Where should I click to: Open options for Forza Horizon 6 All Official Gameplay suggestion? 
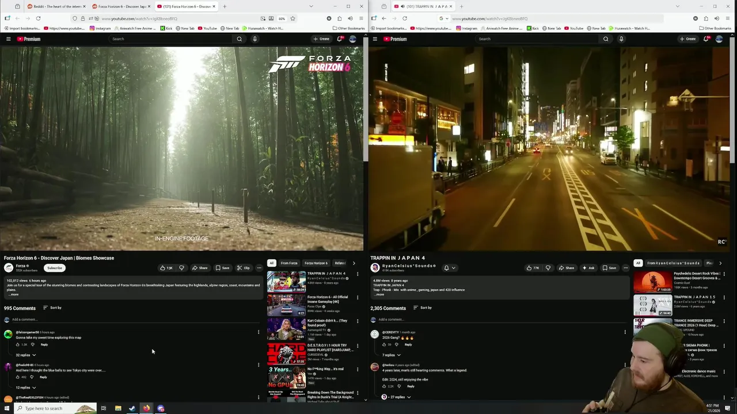[x=358, y=298]
